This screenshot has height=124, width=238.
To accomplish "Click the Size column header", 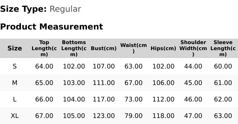I will coord(15,48).
